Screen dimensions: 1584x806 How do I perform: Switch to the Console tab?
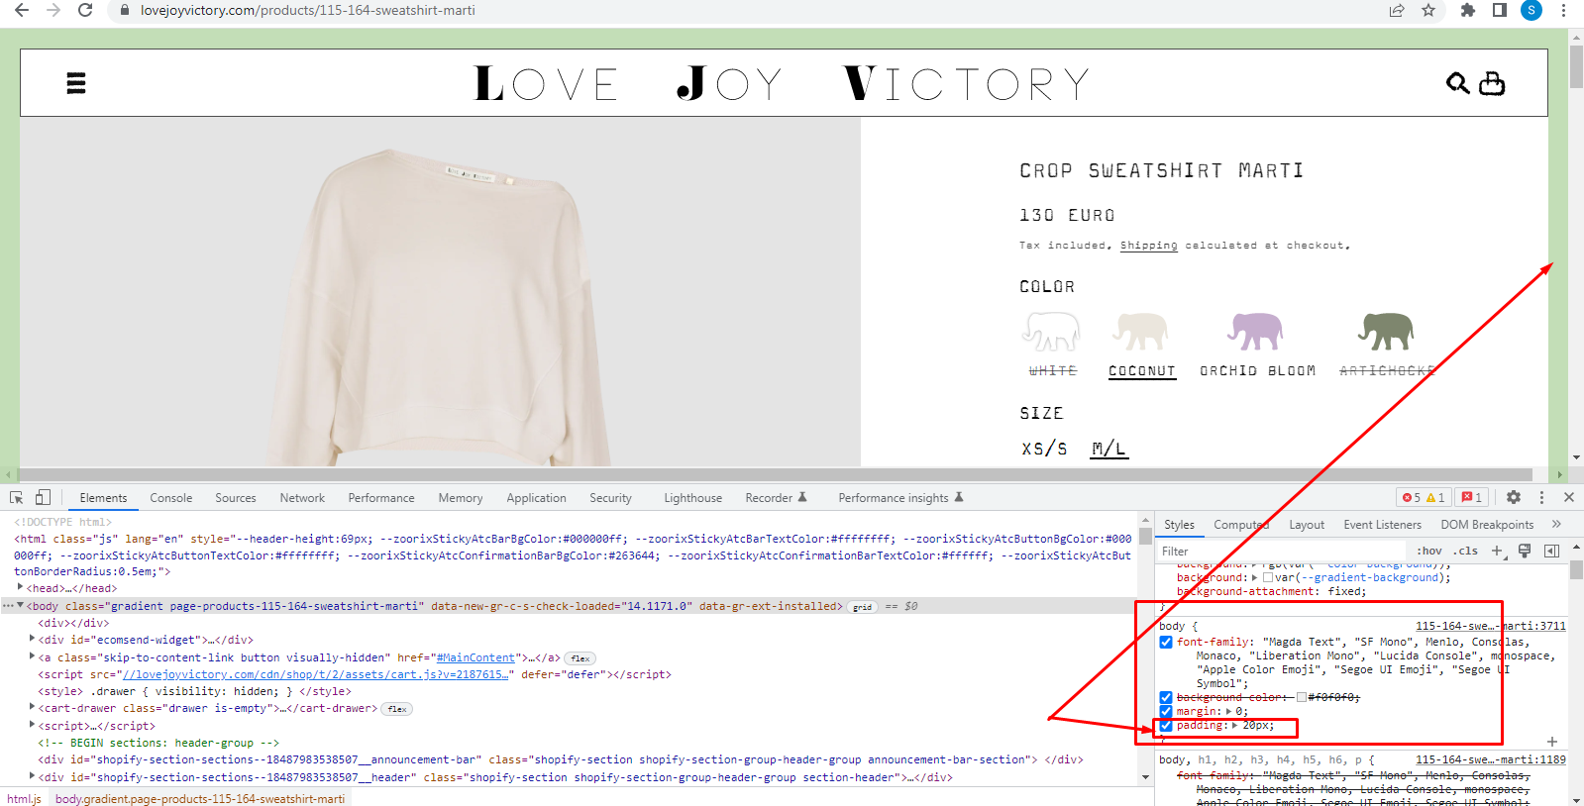click(x=171, y=498)
